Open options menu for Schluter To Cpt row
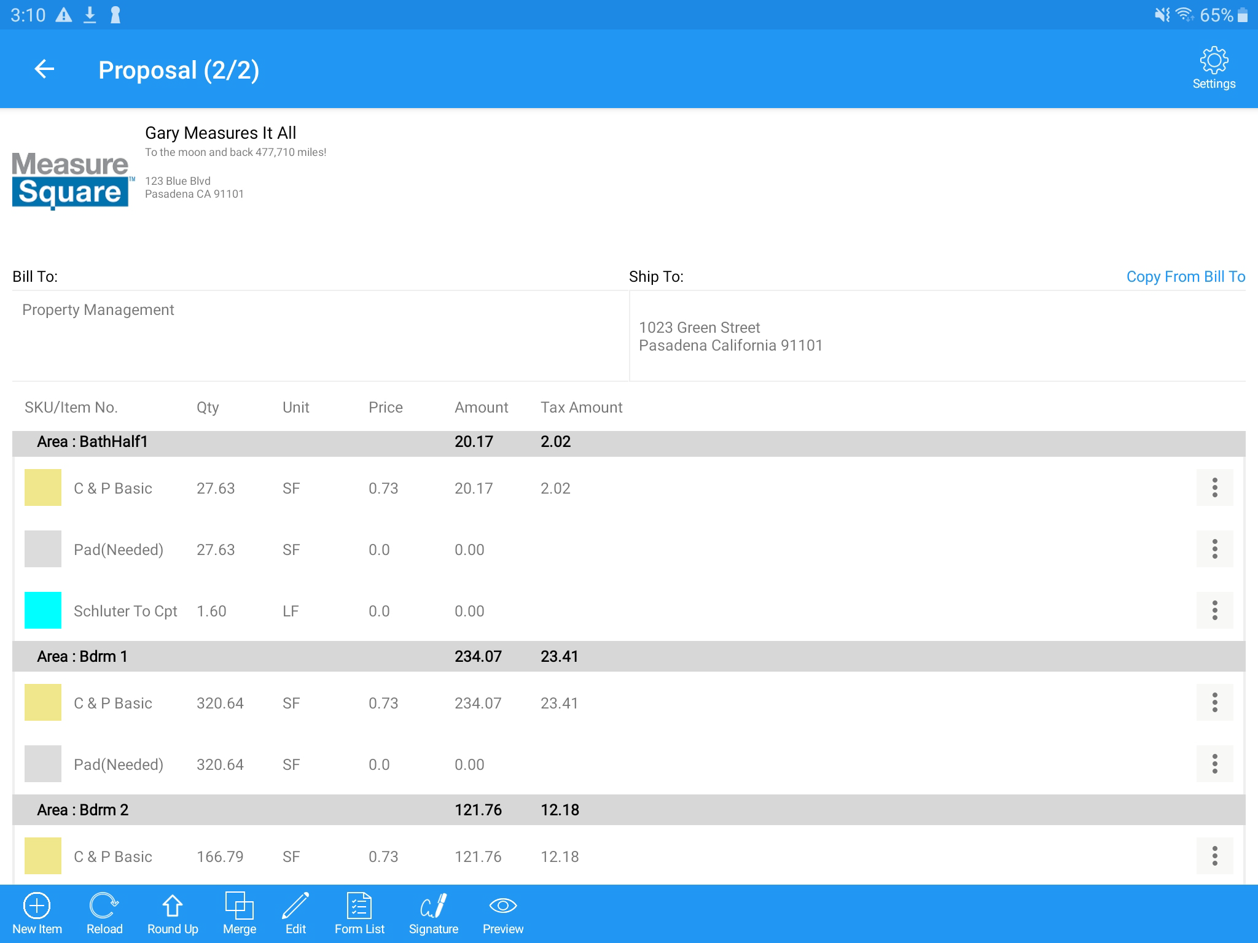 tap(1214, 610)
